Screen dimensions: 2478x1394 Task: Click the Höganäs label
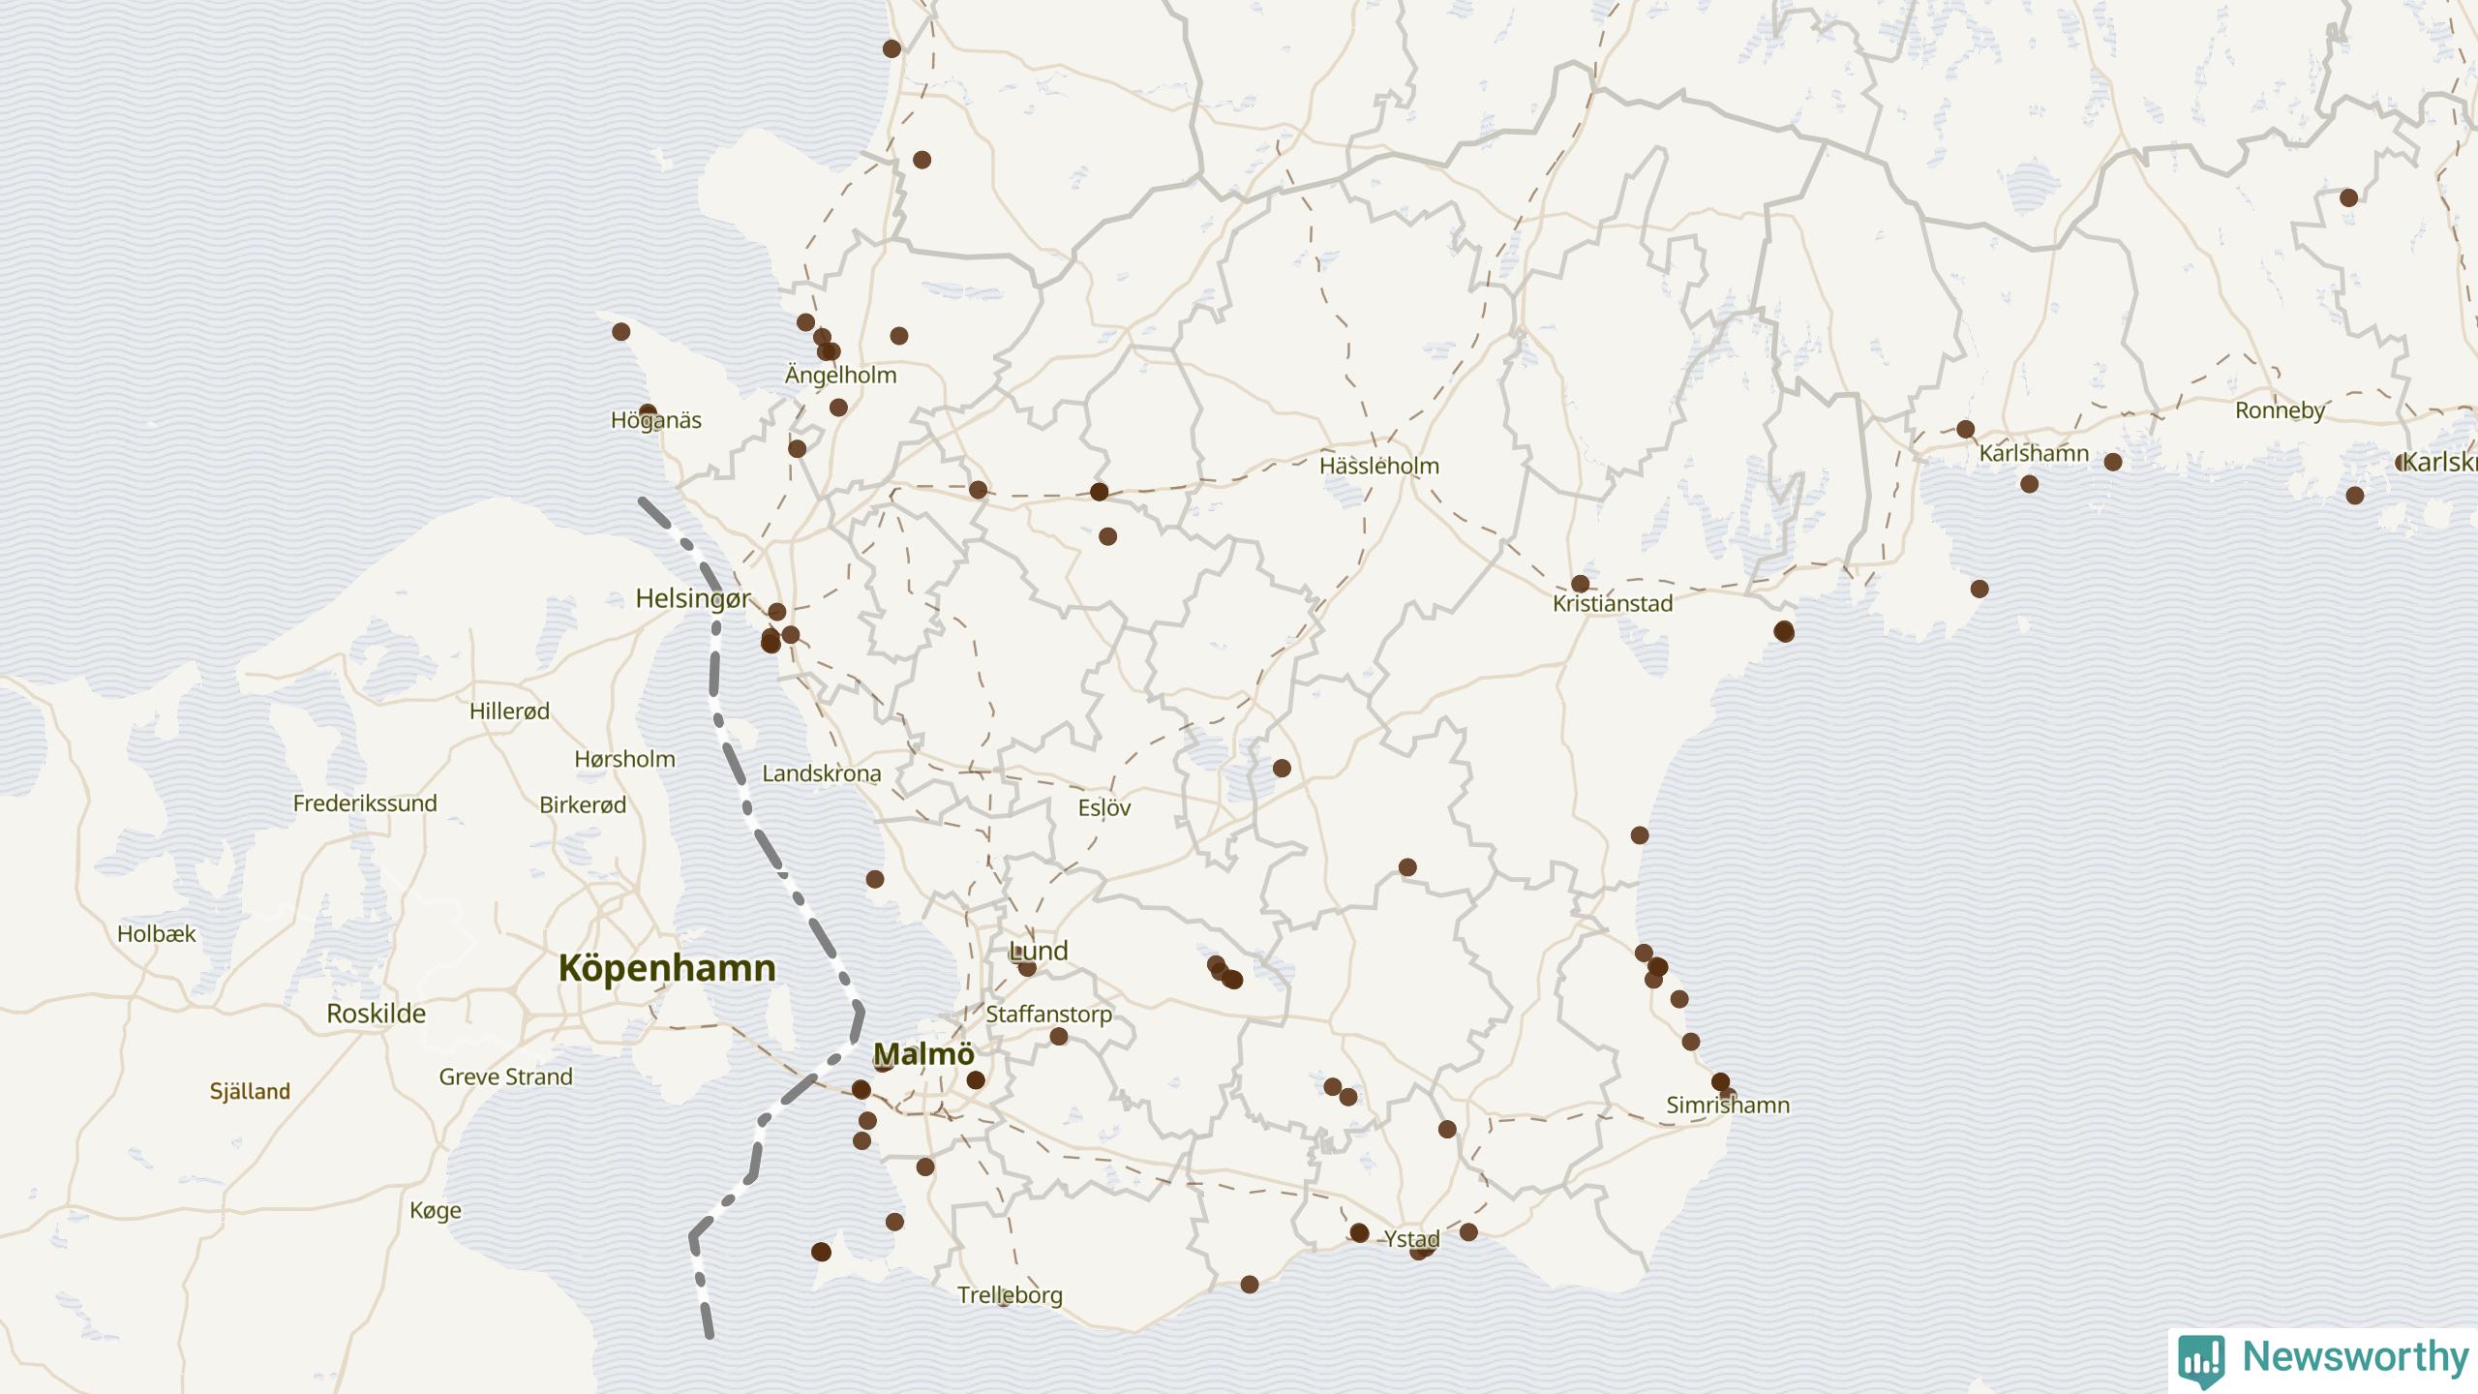(656, 420)
